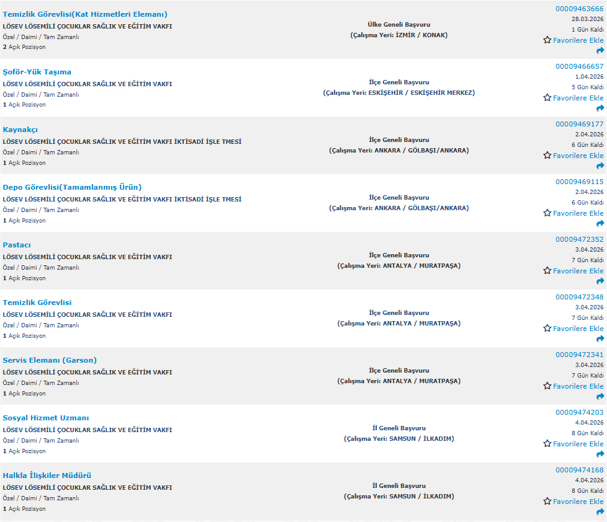Open Depo Görevlisi(Tamamlanmış Ürün) job title
This screenshot has height=522, width=607.
coord(72,187)
